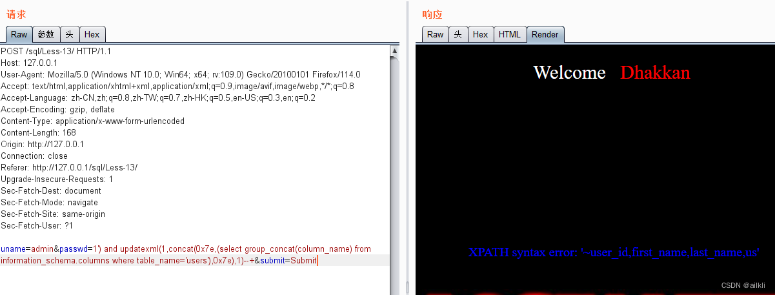Click the XPATH syntax error message

click(614, 252)
